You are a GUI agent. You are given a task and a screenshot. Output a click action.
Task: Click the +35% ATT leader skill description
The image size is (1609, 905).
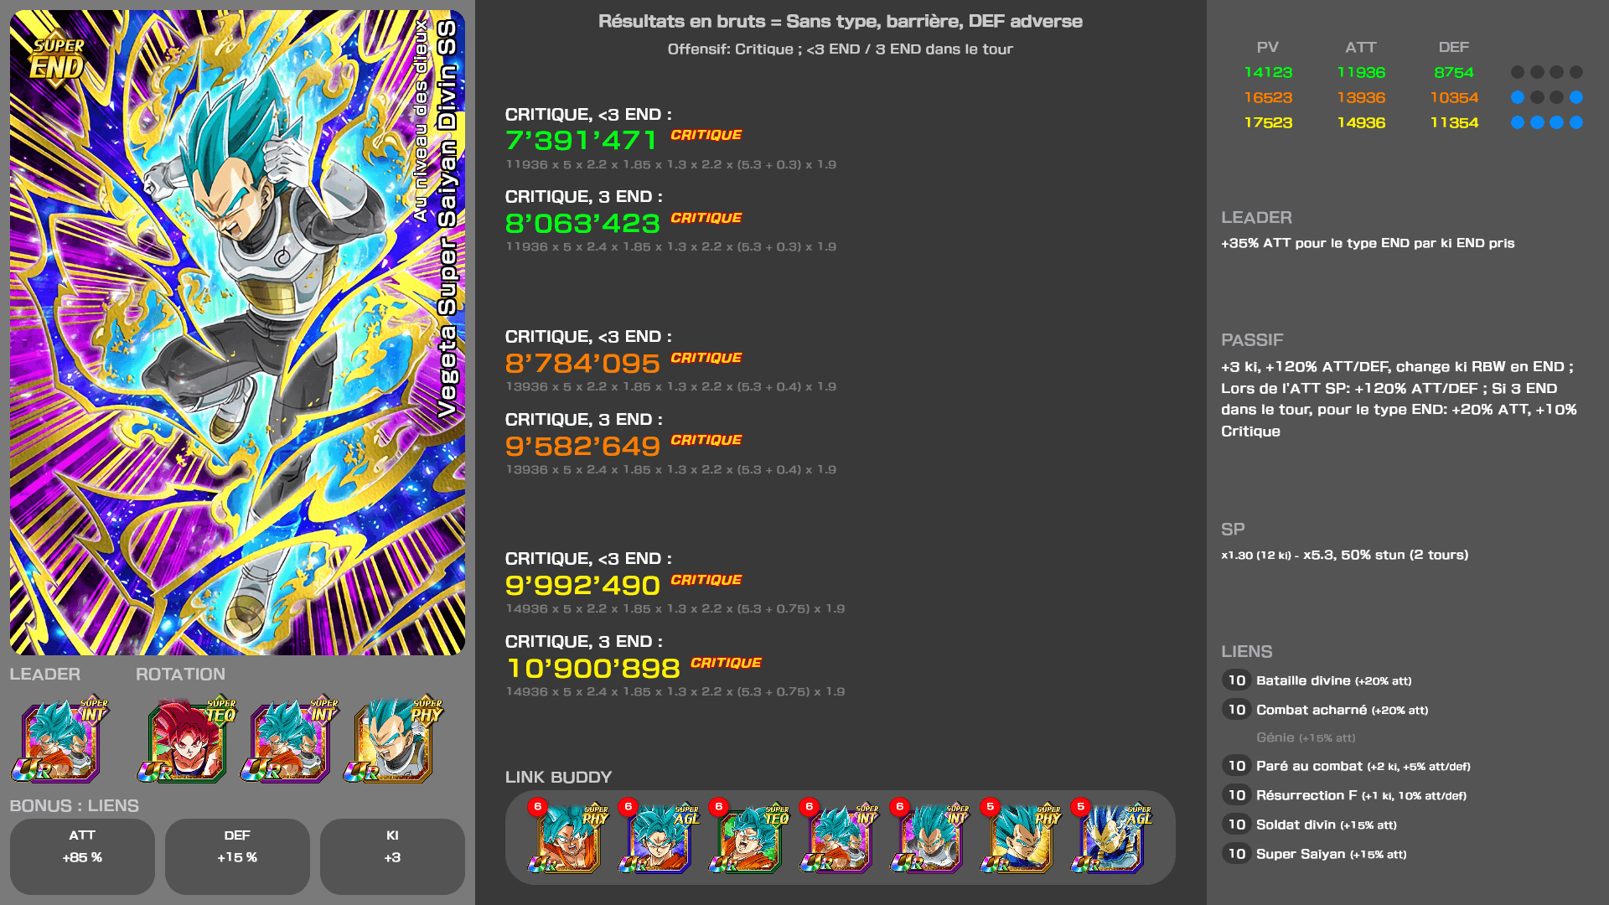1368,243
